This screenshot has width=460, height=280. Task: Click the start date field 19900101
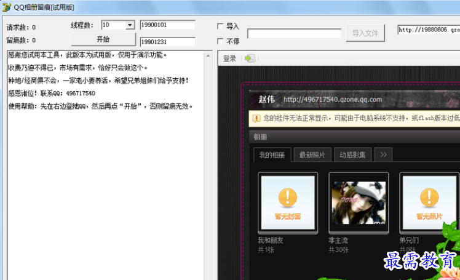coord(167,25)
